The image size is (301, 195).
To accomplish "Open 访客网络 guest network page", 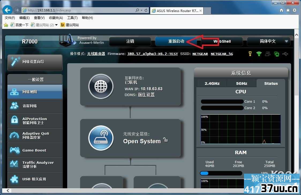I will [35, 106].
